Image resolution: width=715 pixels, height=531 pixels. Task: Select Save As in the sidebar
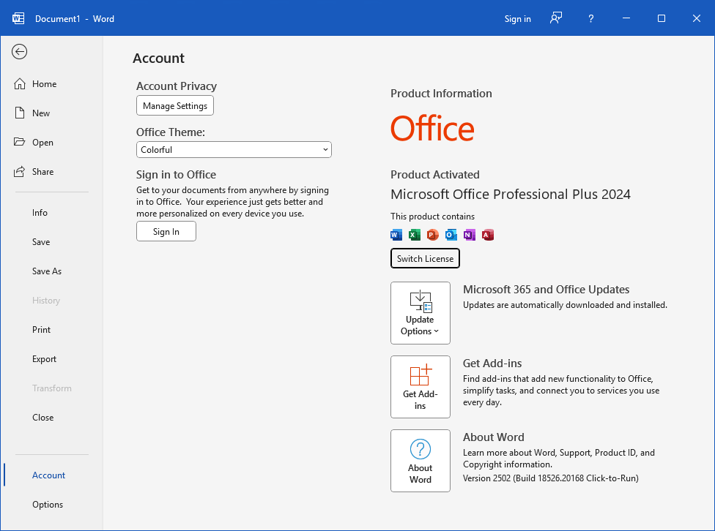click(47, 271)
